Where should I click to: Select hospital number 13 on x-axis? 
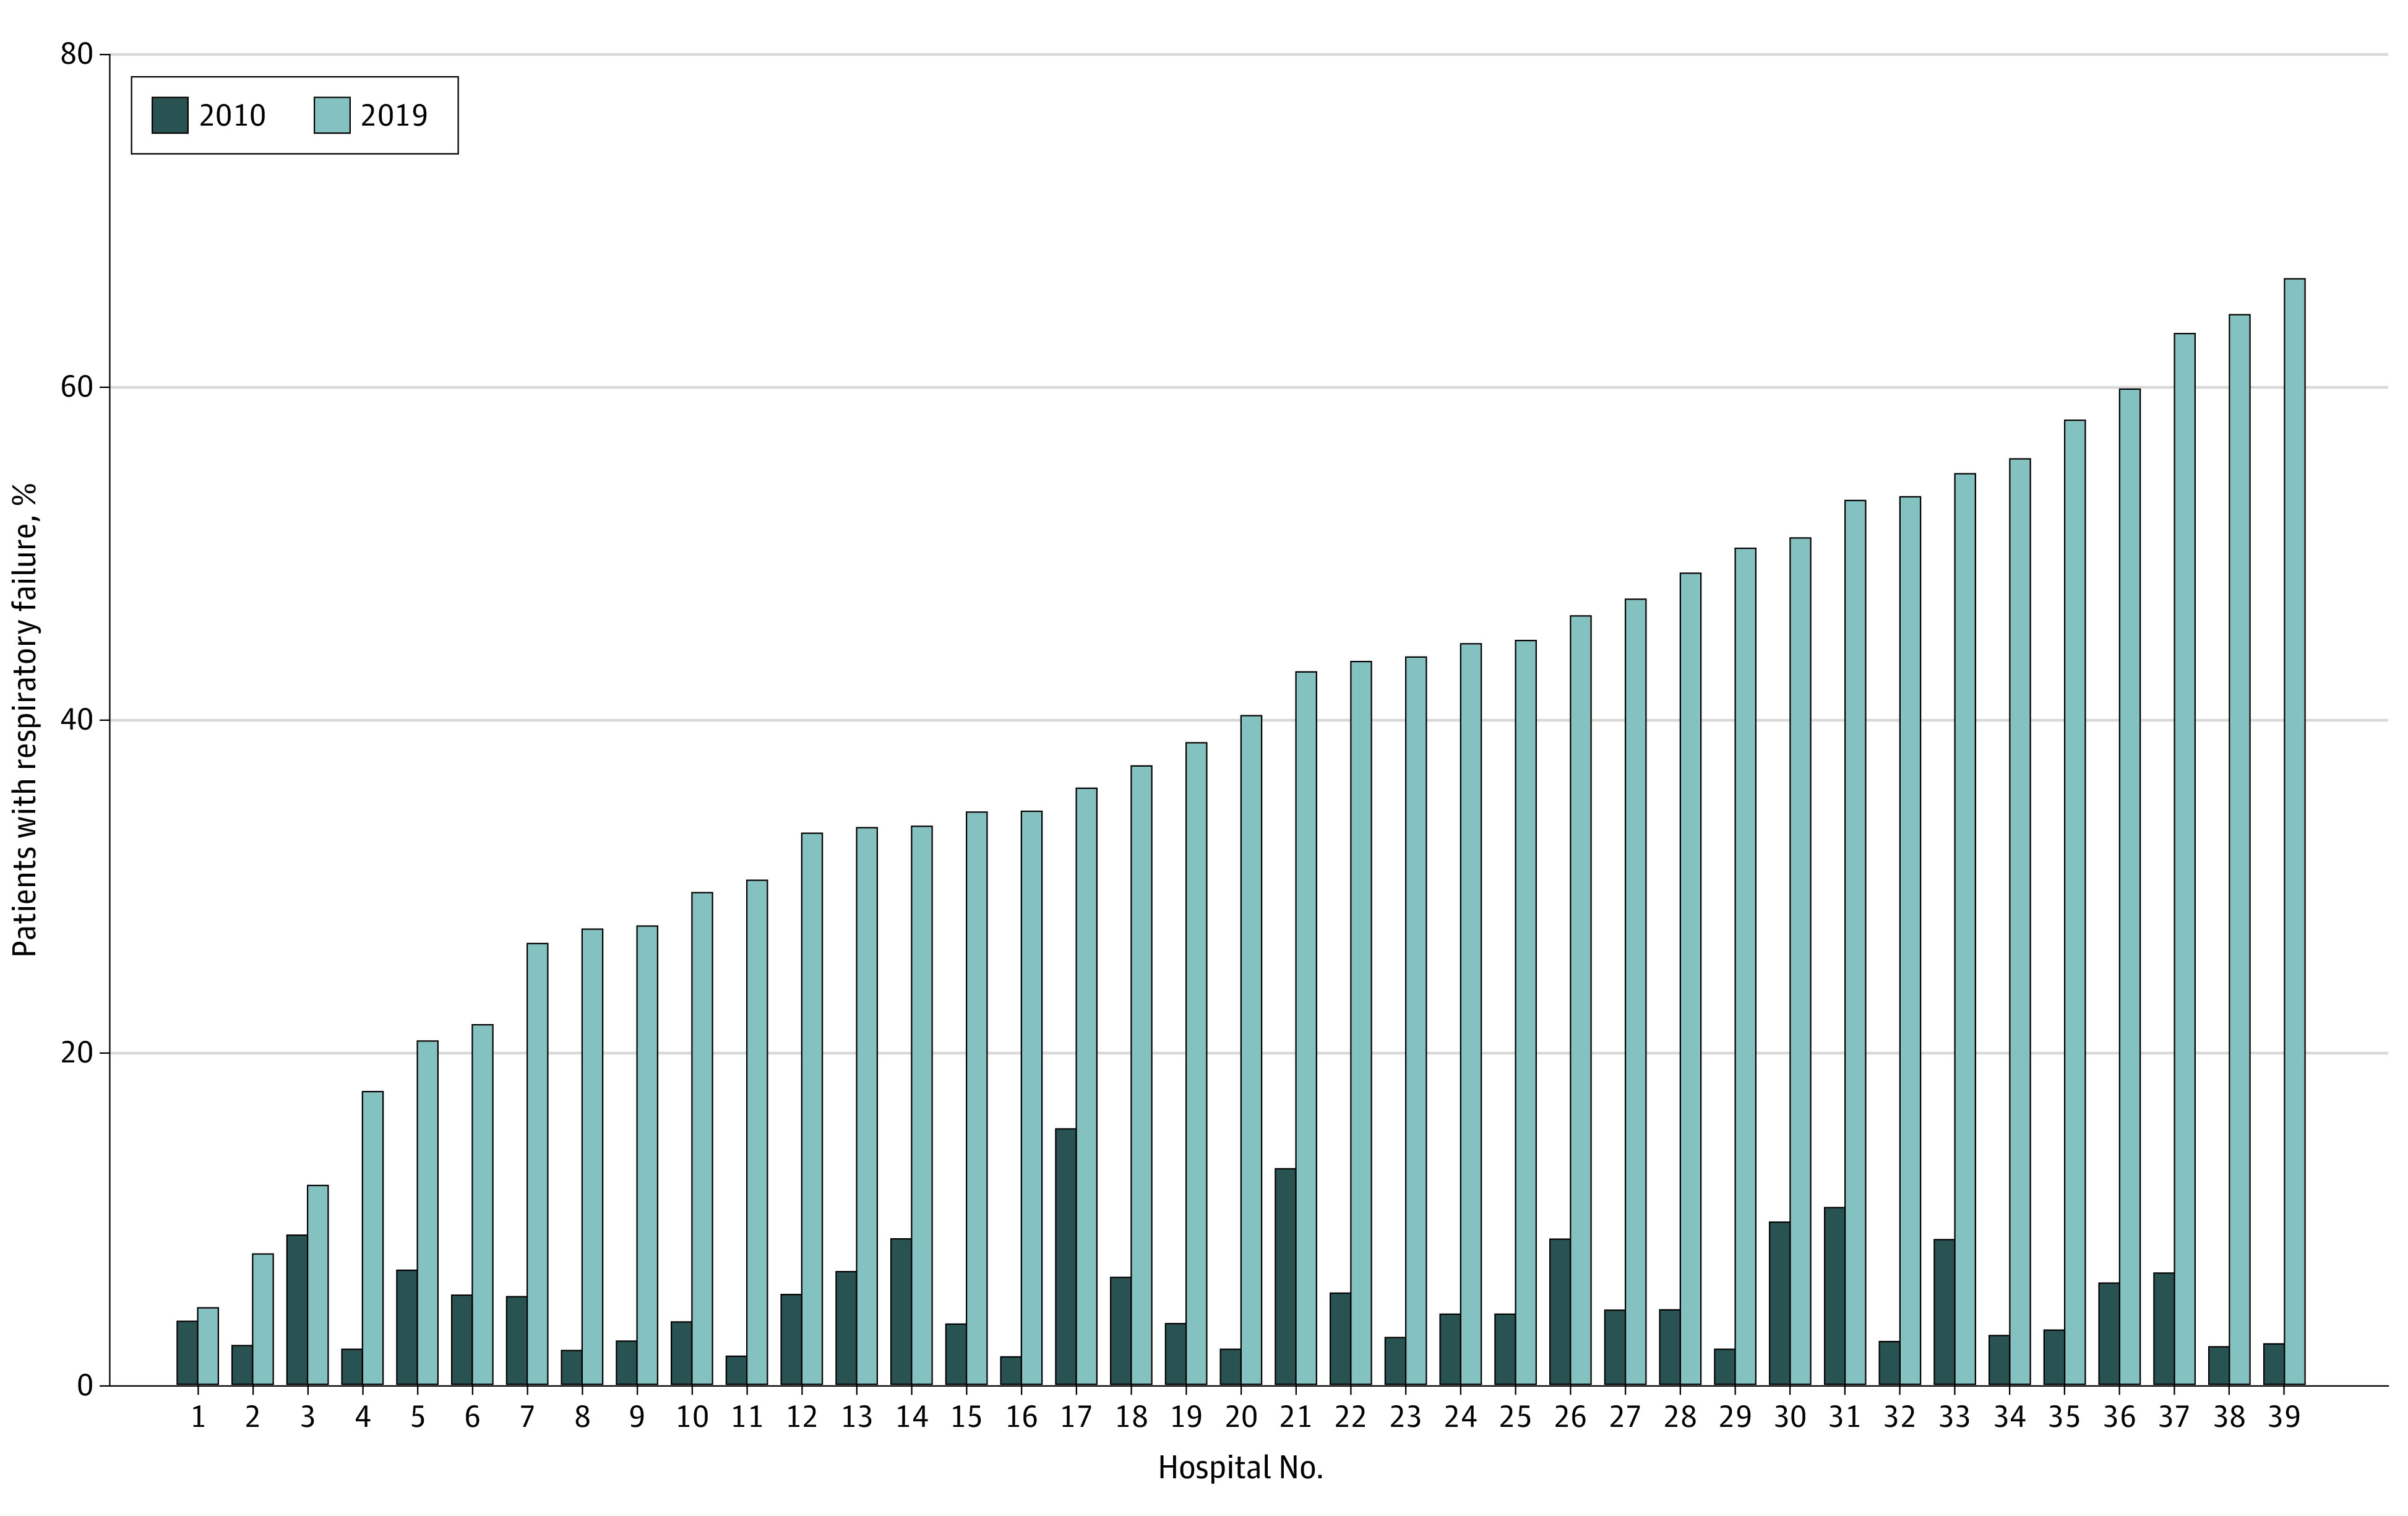(x=857, y=1418)
